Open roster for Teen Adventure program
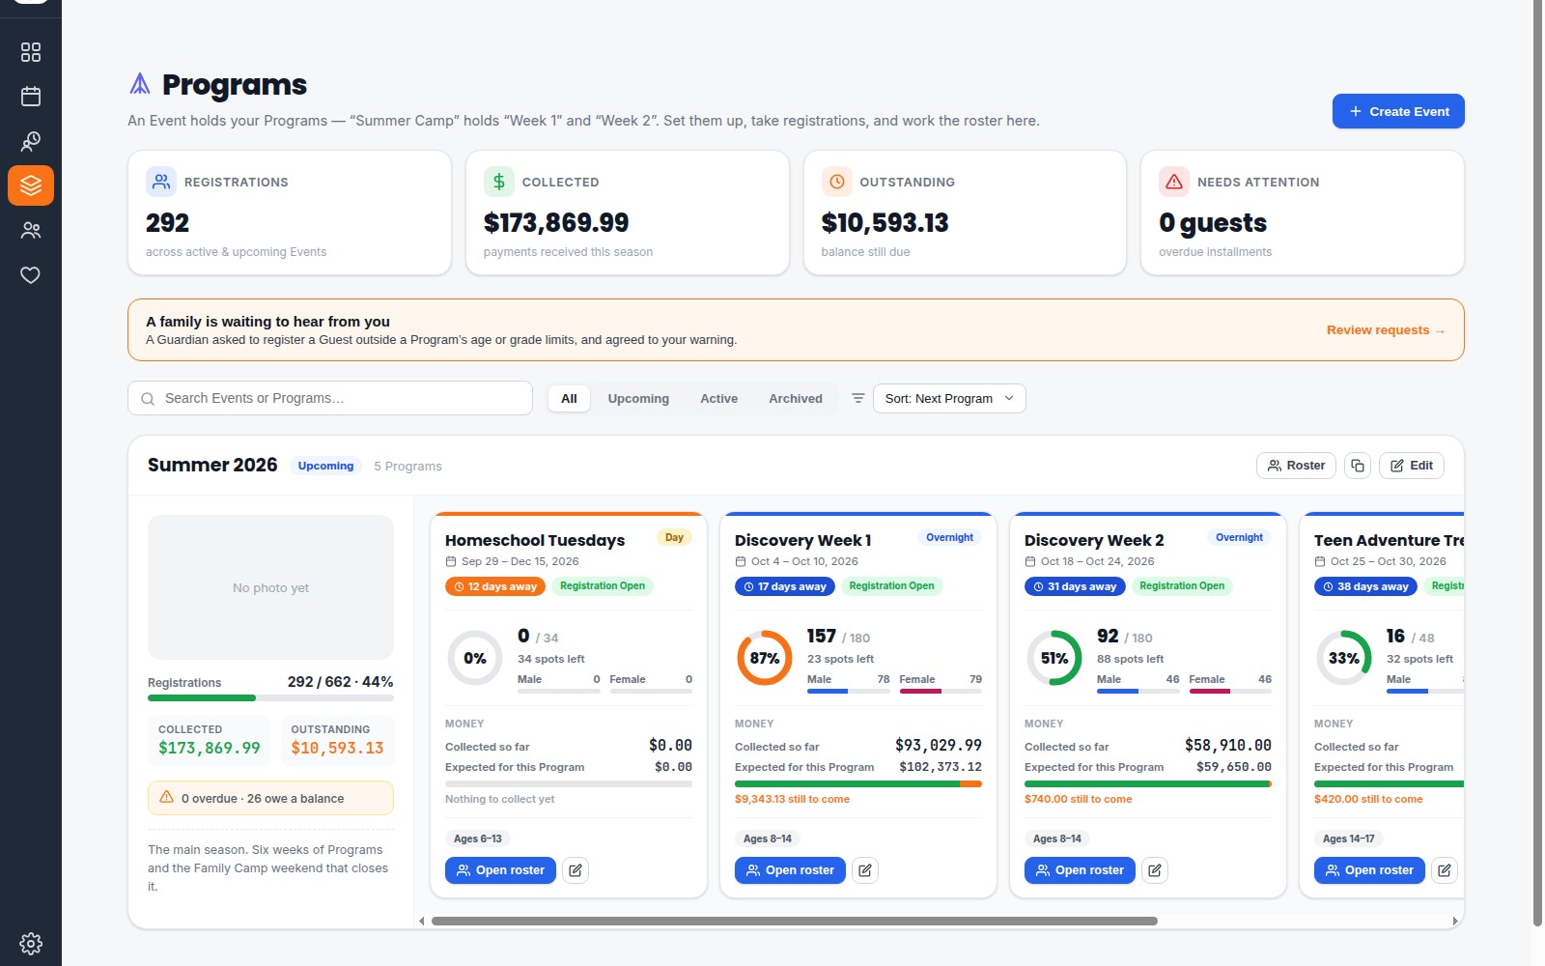Viewport: 1545px width, 966px height. pos(1369,870)
